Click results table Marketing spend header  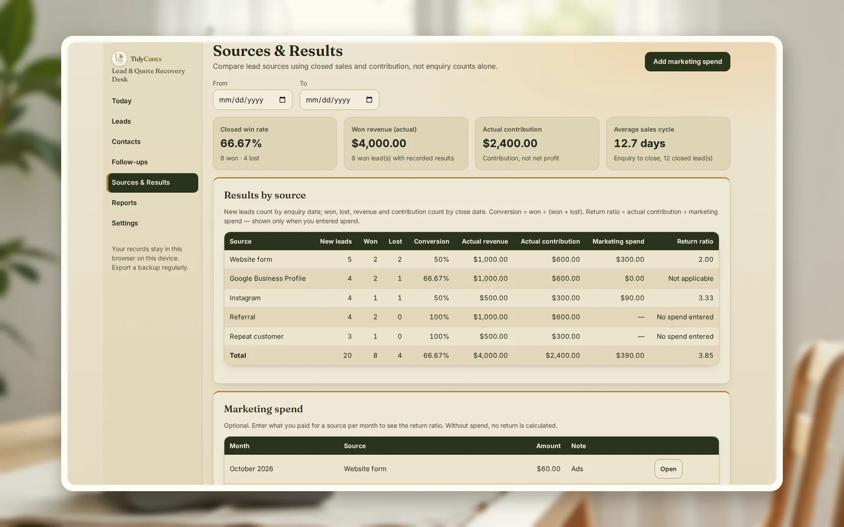coord(618,241)
